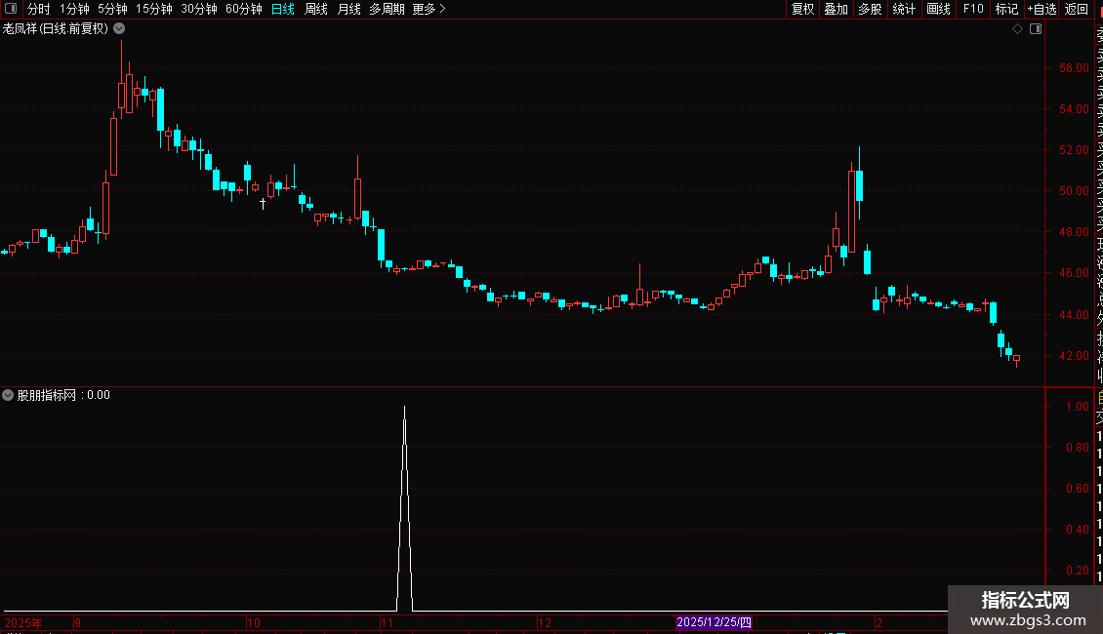Switch to 分时 intraday view

(39, 9)
